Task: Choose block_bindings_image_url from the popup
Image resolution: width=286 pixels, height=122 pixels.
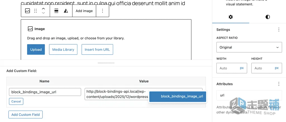Action: pyautogui.click(x=178, y=96)
